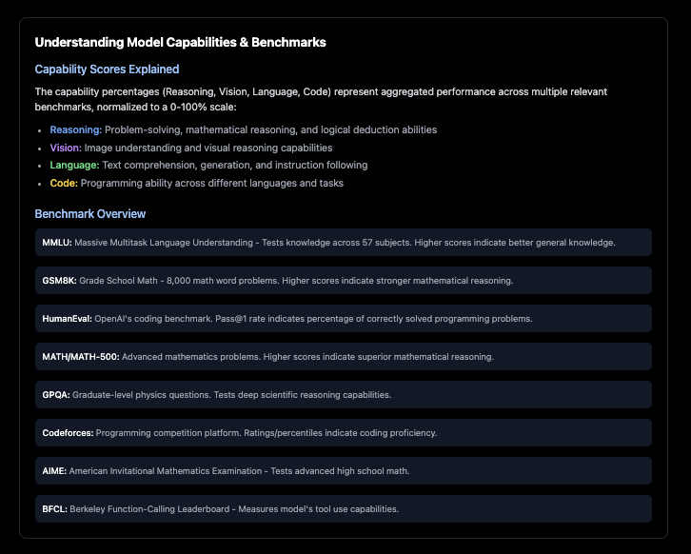Click the Reasoning bullet's problem-solving description
This screenshot has width=691, height=554.
point(270,129)
